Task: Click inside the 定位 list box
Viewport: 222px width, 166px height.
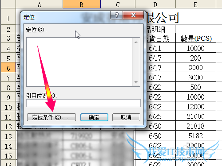Action: tap(79, 62)
